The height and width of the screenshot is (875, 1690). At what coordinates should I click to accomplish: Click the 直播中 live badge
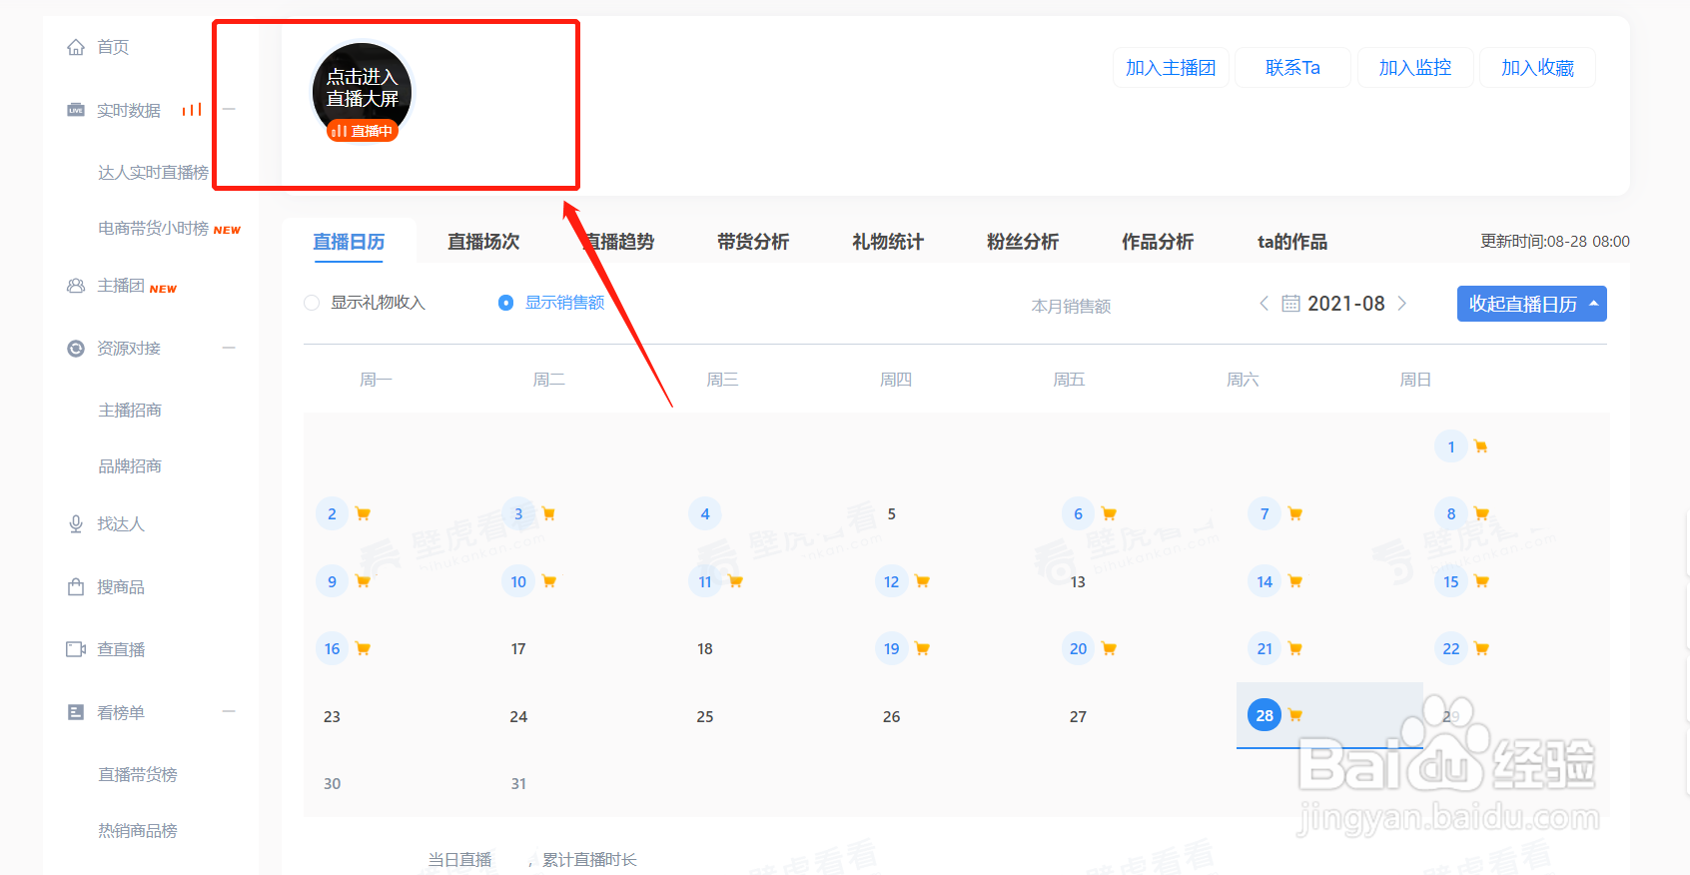click(363, 131)
